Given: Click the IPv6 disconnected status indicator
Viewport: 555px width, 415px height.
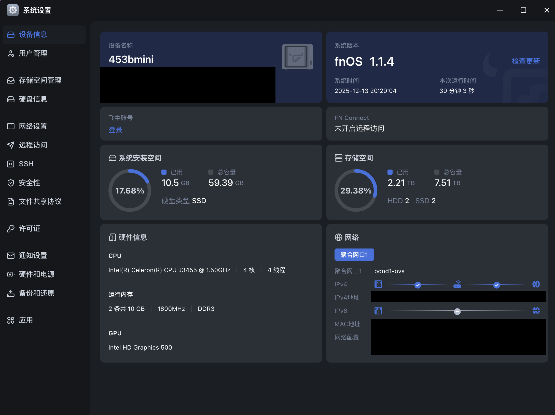Looking at the screenshot, I should click(457, 311).
